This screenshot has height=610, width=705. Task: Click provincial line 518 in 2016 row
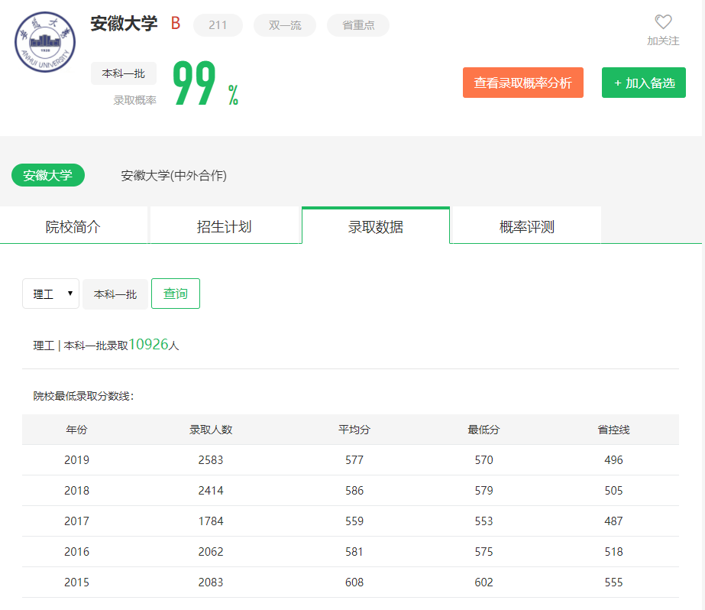(x=614, y=551)
